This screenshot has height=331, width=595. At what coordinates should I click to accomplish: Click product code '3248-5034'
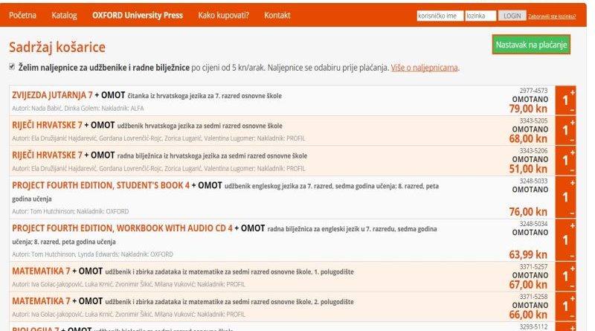[533, 224]
